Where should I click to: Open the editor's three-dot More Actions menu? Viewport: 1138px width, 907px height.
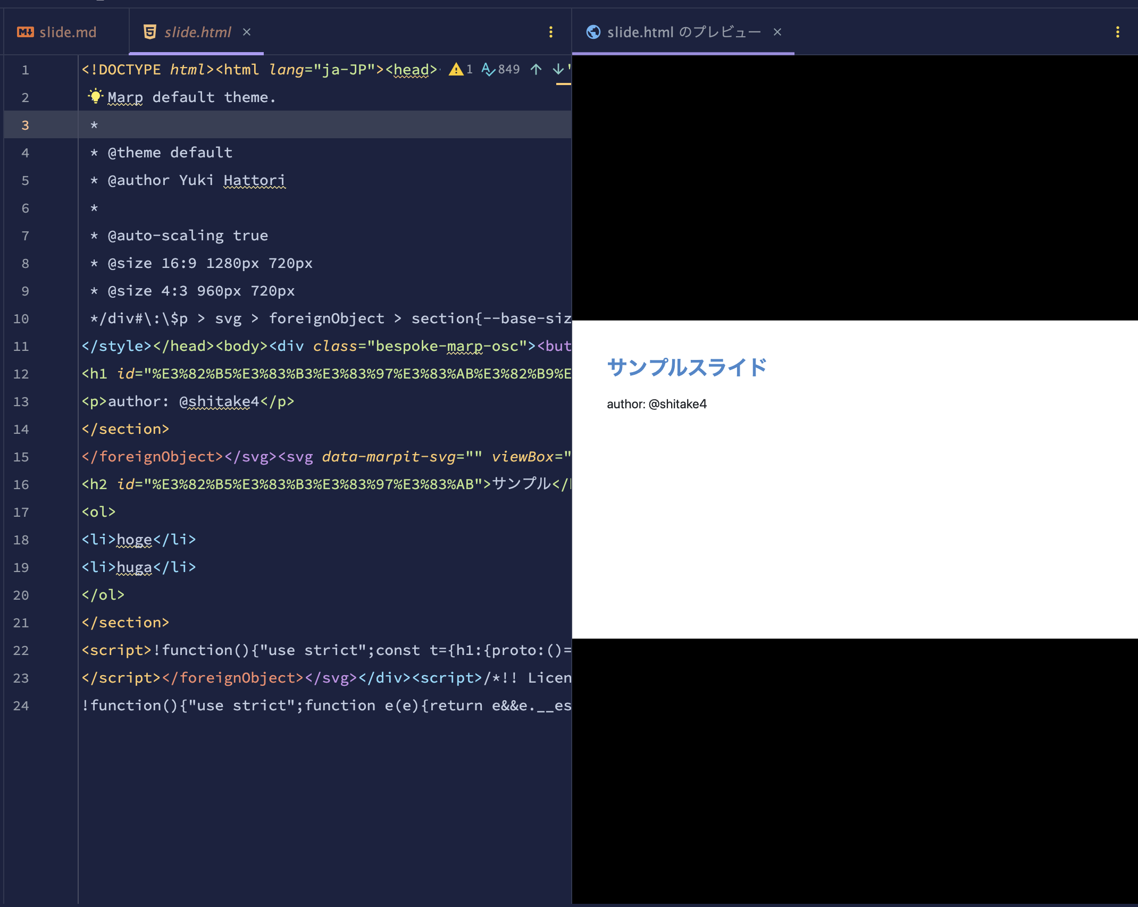tap(551, 32)
